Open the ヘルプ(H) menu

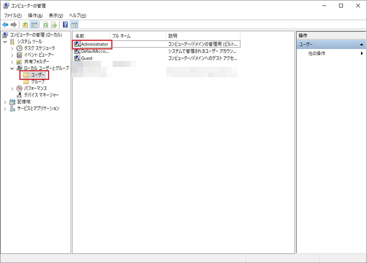(78, 16)
